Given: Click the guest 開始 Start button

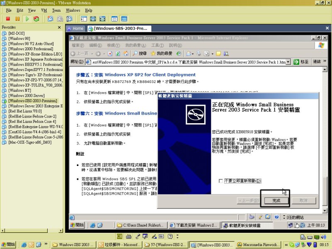Looking at the screenshot, I should [x=77, y=225].
